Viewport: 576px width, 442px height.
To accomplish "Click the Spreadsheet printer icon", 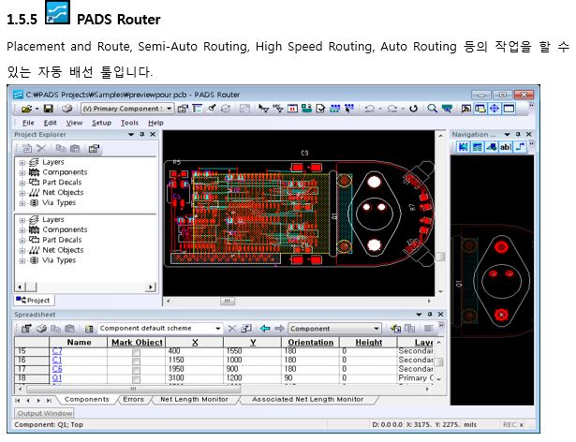I will click(x=41, y=328).
